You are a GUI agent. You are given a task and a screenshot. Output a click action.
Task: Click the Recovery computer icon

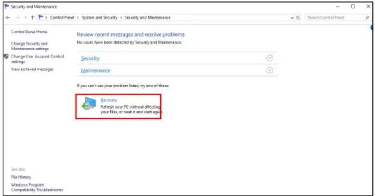tap(89, 103)
